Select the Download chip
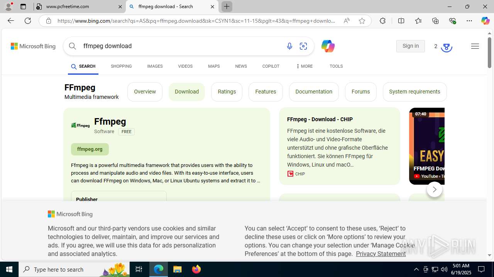This screenshot has height=277, width=494. tap(187, 92)
